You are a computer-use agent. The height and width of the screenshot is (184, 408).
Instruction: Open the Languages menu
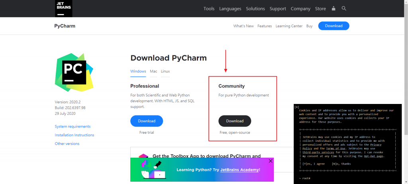tap(230, 9)
